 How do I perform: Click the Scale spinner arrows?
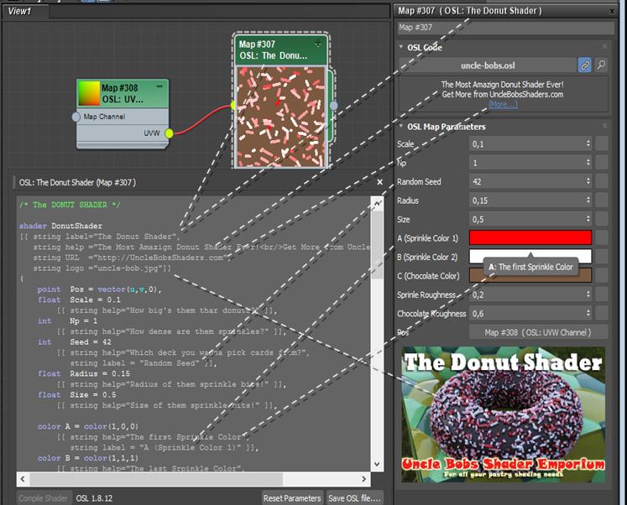coord(588,143)
